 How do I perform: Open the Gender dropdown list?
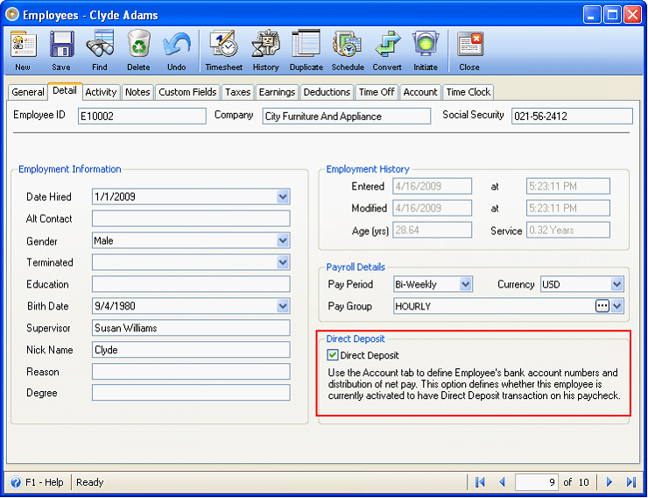point(283,240)
